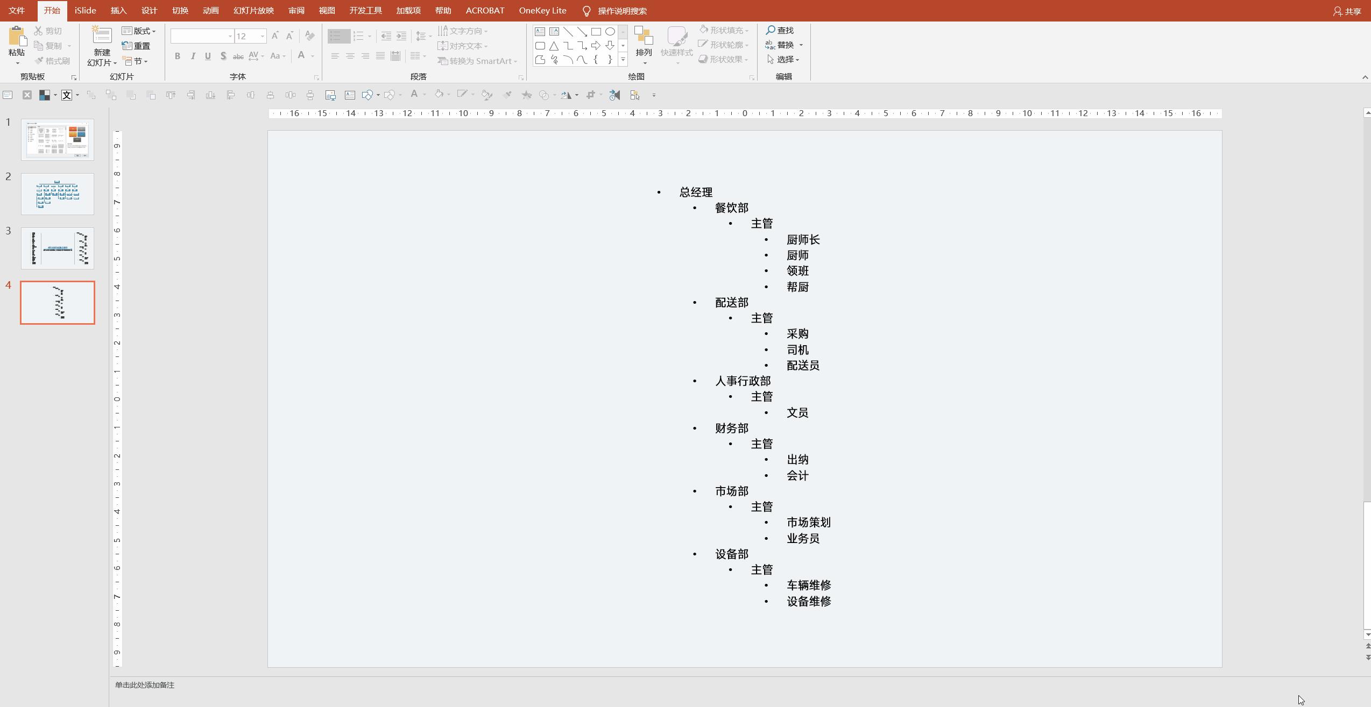Insert a text box from shapes gallery

click(x=540, y=32)
